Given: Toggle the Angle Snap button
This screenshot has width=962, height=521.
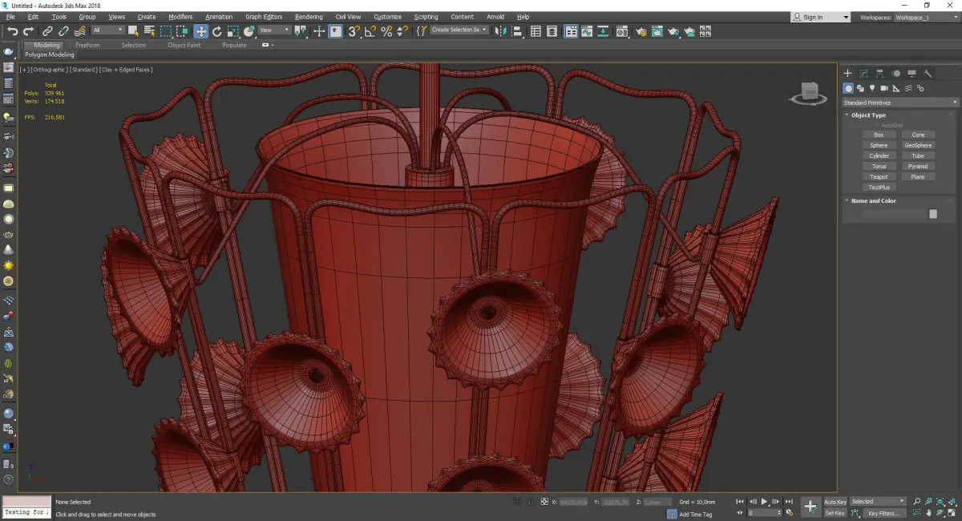Looking at the screenshot, I should (x=370, y=31).
